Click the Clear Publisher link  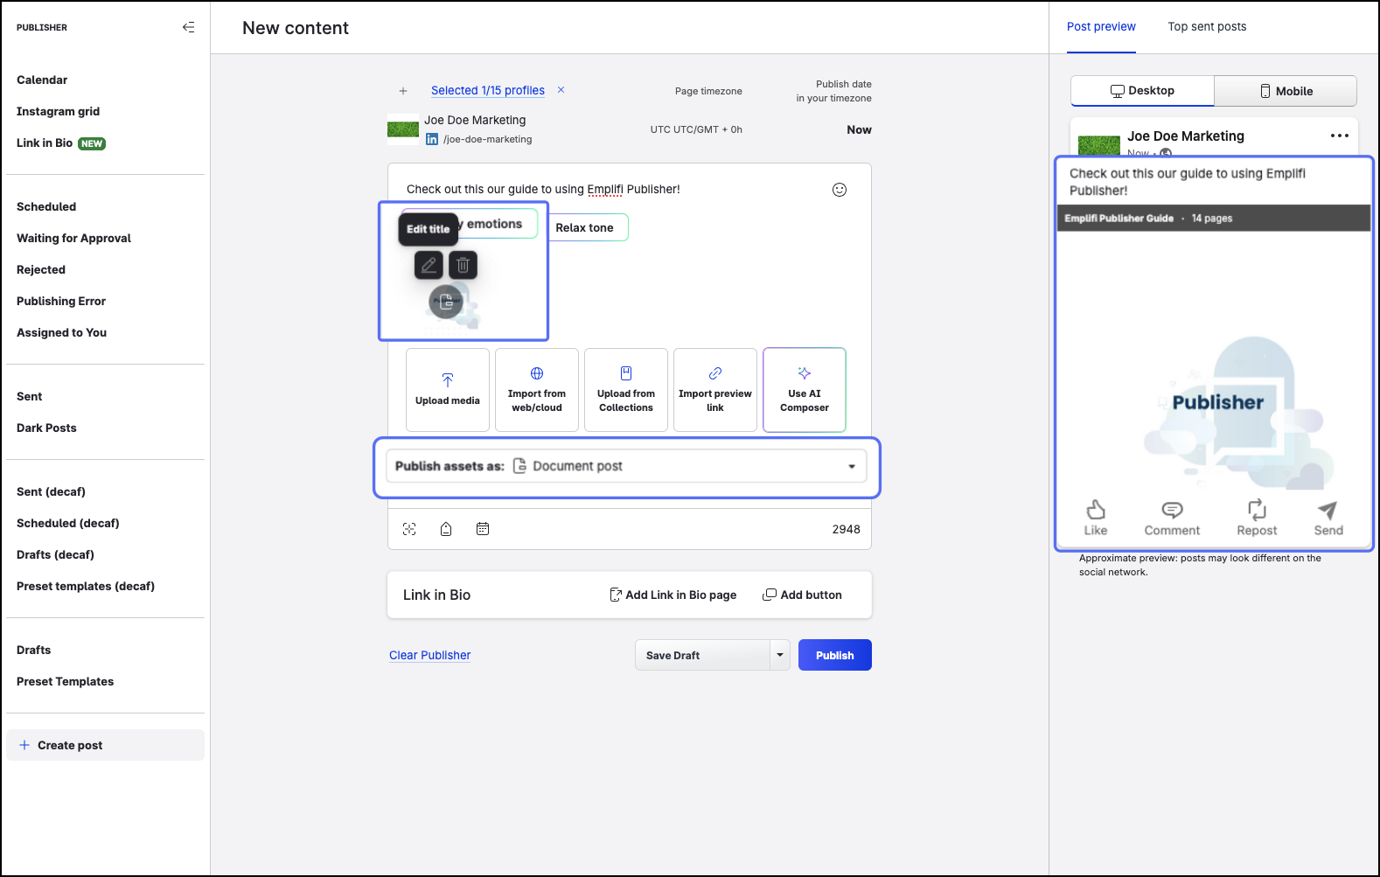(429, 655)
